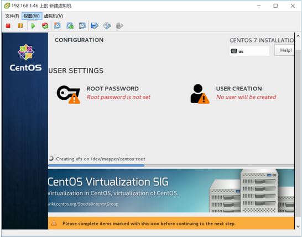The height and width of the screenshot is (237, 302).
Task: Minimize the VM console window
Action: pos(259,6)
